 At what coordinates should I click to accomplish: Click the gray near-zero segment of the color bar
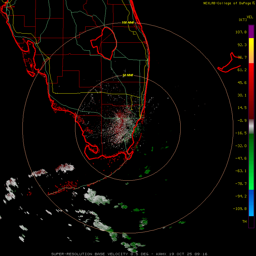point(251,126)
